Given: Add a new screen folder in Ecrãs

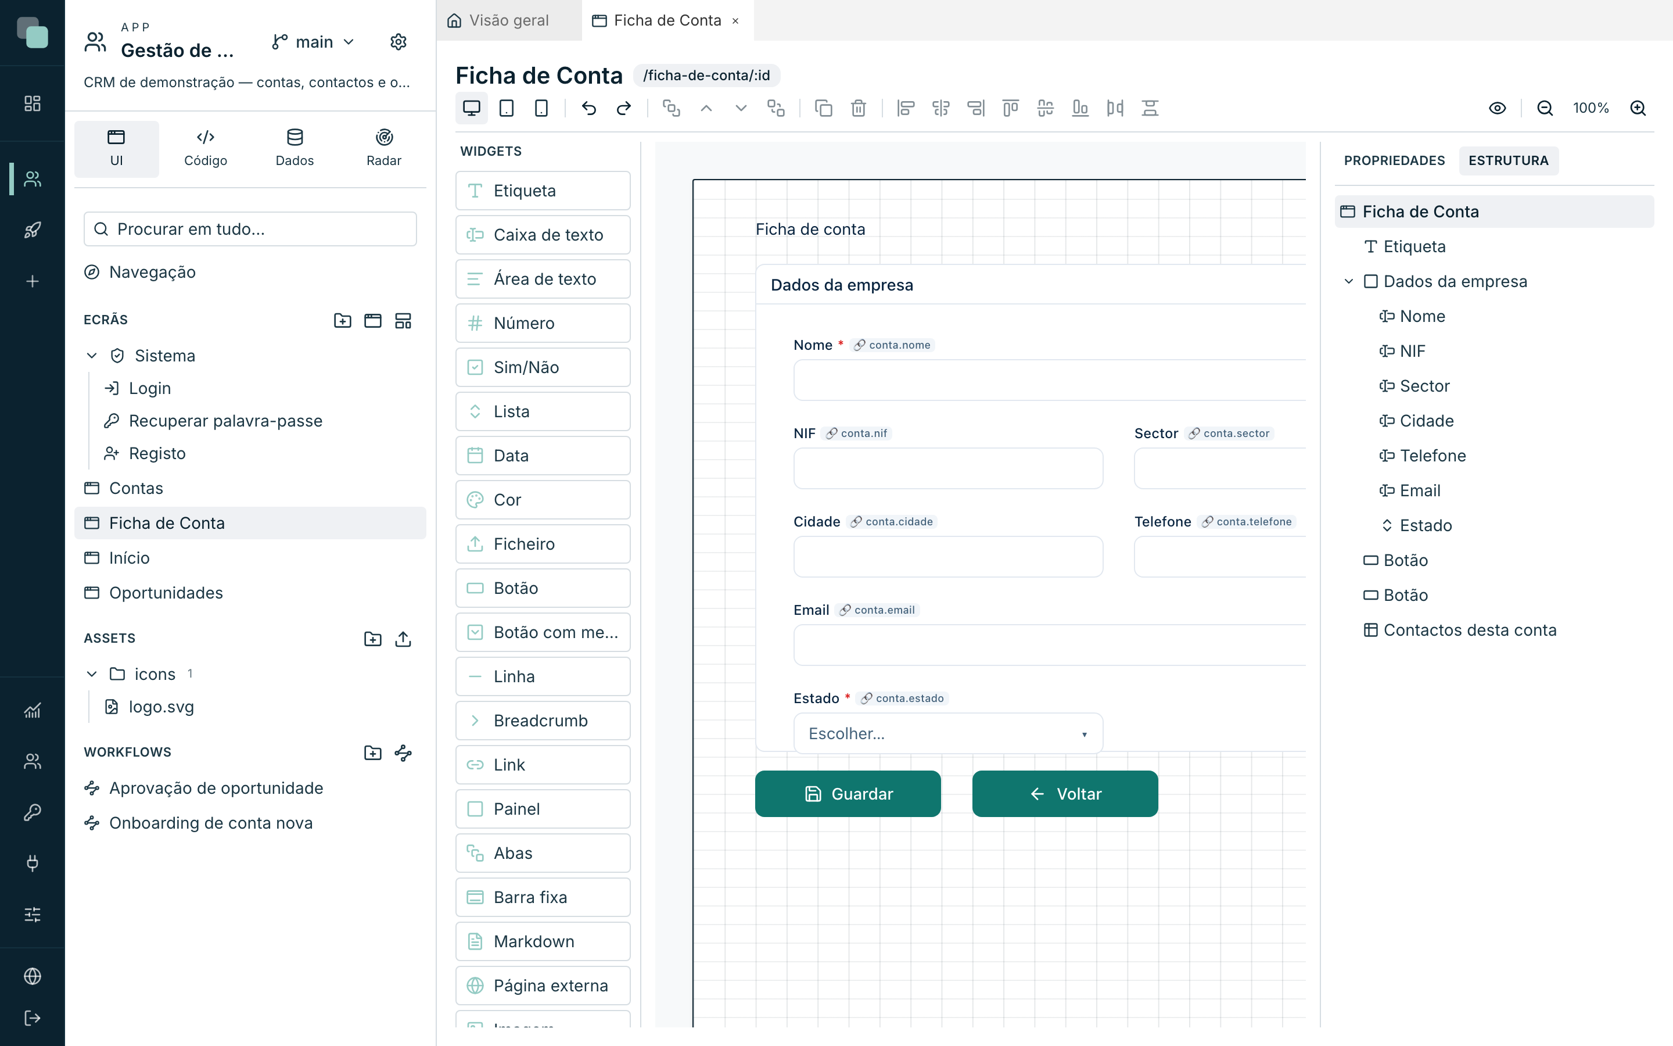Looking at the screenshot, I should click(x=342, y=320).
